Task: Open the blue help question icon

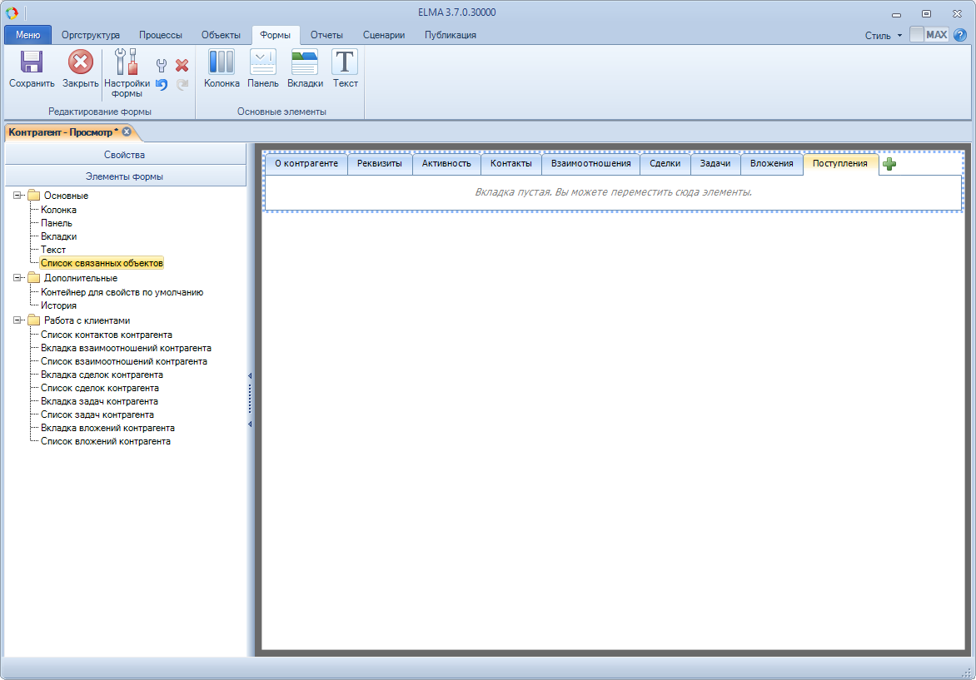Action: (x=959, y=35)
